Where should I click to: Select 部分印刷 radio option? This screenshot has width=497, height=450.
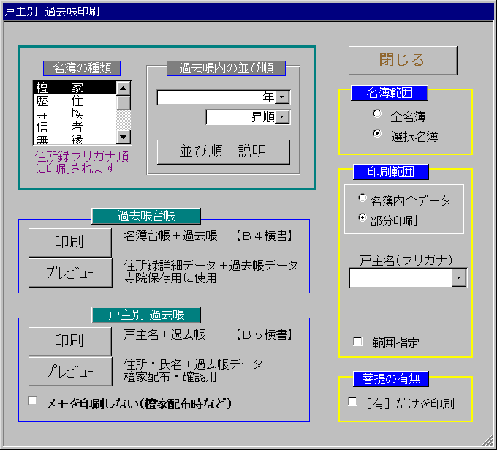pyautogui.click(x=363, y=218)
